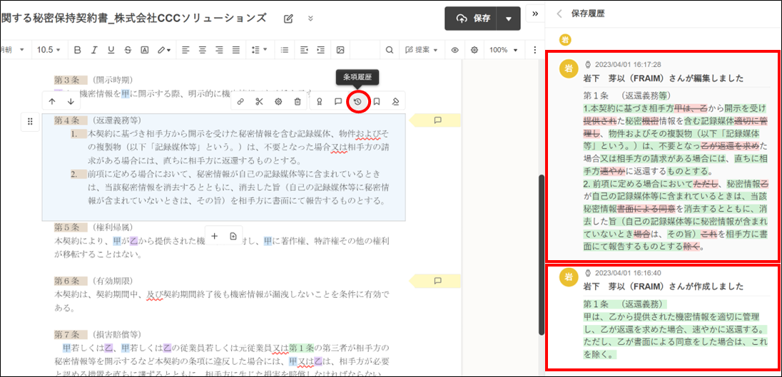Add a new clause with plus button
782x377 pixels.
pyautogui.click(x=215, y=236)
